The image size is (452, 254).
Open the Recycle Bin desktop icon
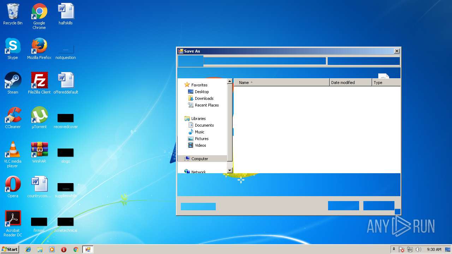(13, 14)
